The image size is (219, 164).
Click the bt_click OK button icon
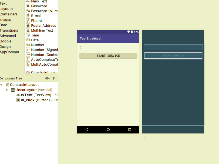[18, 100]
